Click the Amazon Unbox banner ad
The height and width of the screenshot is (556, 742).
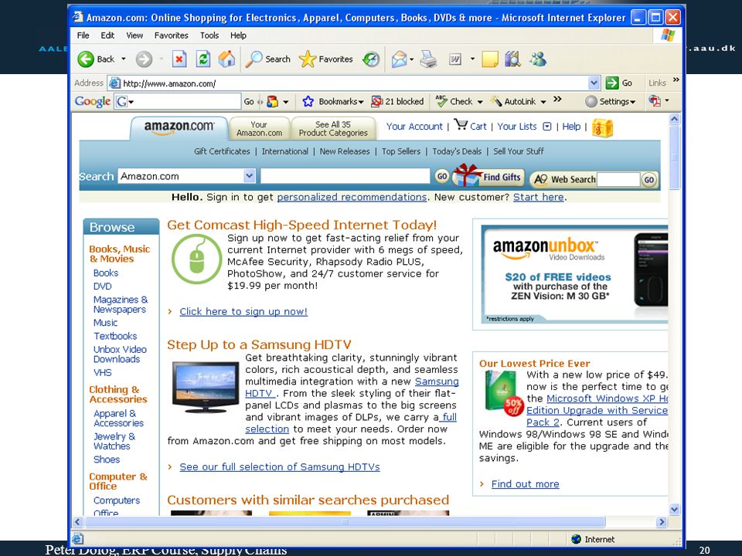(x=574, y=274)
